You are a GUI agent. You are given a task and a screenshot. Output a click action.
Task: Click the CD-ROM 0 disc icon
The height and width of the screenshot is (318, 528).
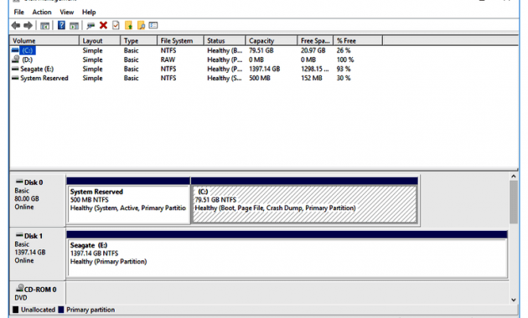[20, 288]
